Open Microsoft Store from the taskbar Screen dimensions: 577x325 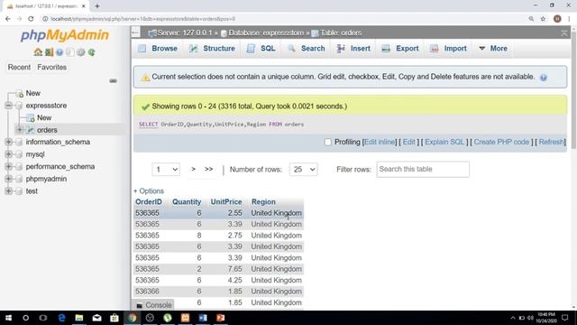pos(114,318)
